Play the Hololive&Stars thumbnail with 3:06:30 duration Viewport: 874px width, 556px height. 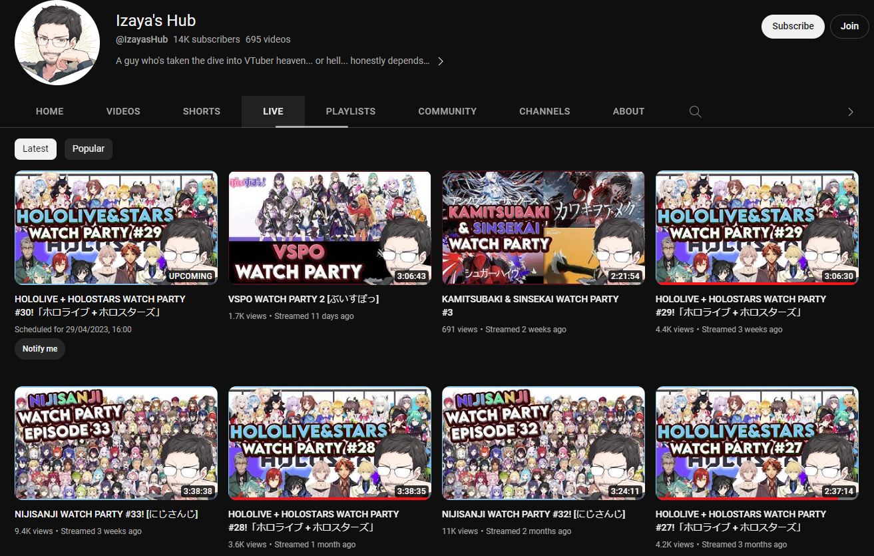tap(757, 228)
